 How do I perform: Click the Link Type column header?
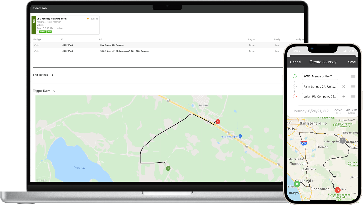(x=37, y=39)
